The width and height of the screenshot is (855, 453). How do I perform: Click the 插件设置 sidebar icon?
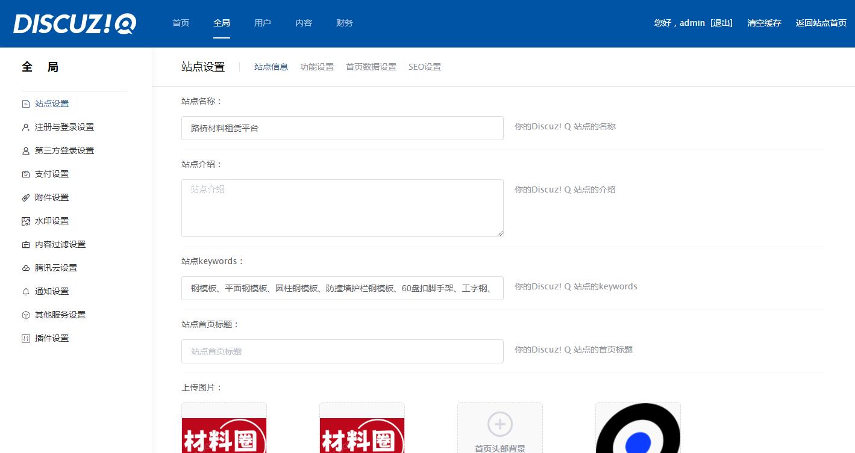[x=26, y=339]
